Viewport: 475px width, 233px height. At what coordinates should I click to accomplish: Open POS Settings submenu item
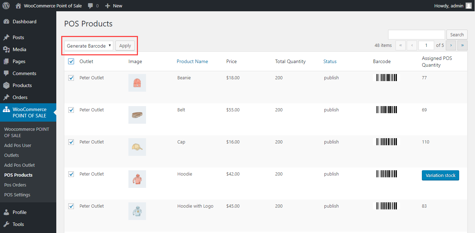tap(17, 195)
